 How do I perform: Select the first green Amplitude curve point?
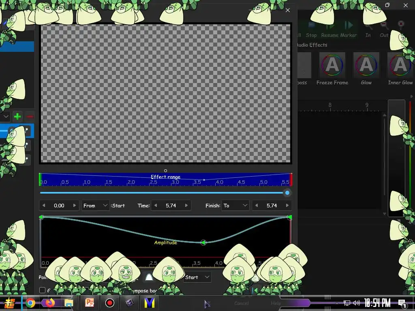41,217
